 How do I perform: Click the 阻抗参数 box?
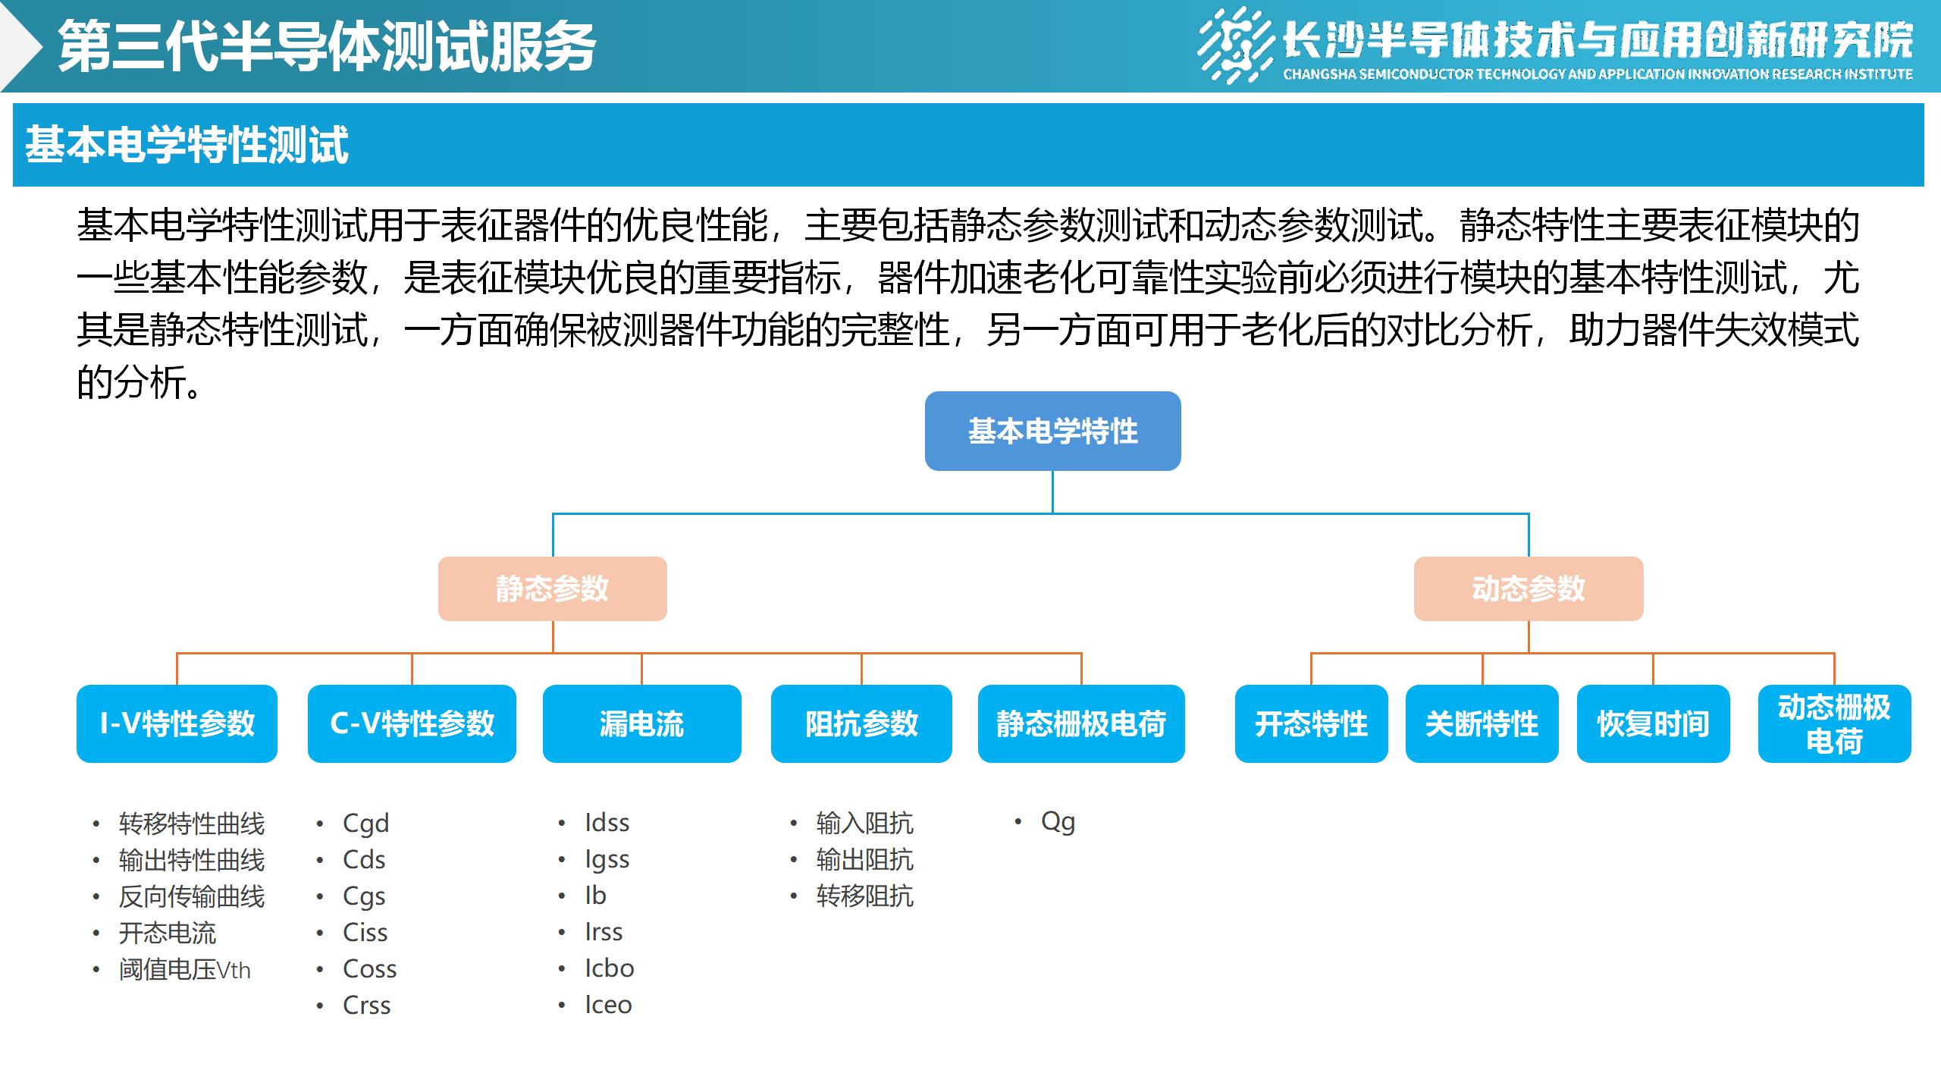(861, 723)
